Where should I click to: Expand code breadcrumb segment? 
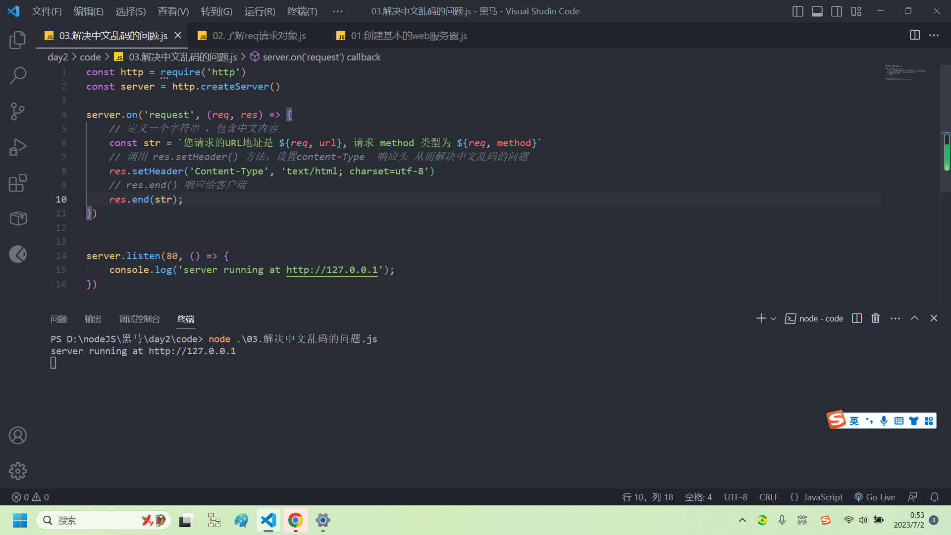click(x=90, y=57)
